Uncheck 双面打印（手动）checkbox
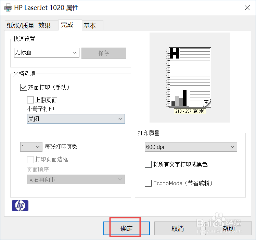 click(x=24, y=87)
